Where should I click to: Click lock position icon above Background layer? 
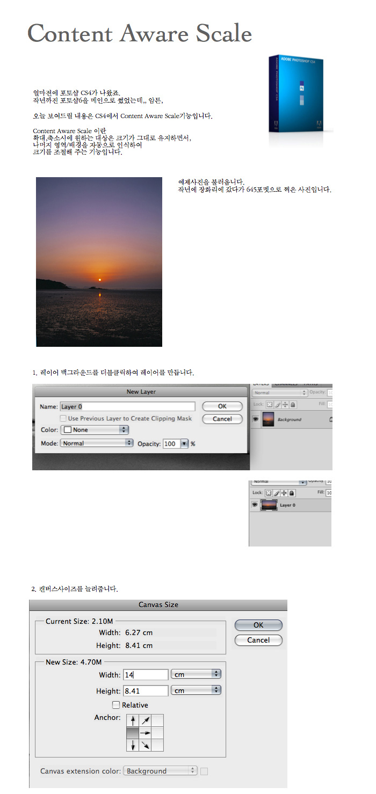(x=285, y=404)
